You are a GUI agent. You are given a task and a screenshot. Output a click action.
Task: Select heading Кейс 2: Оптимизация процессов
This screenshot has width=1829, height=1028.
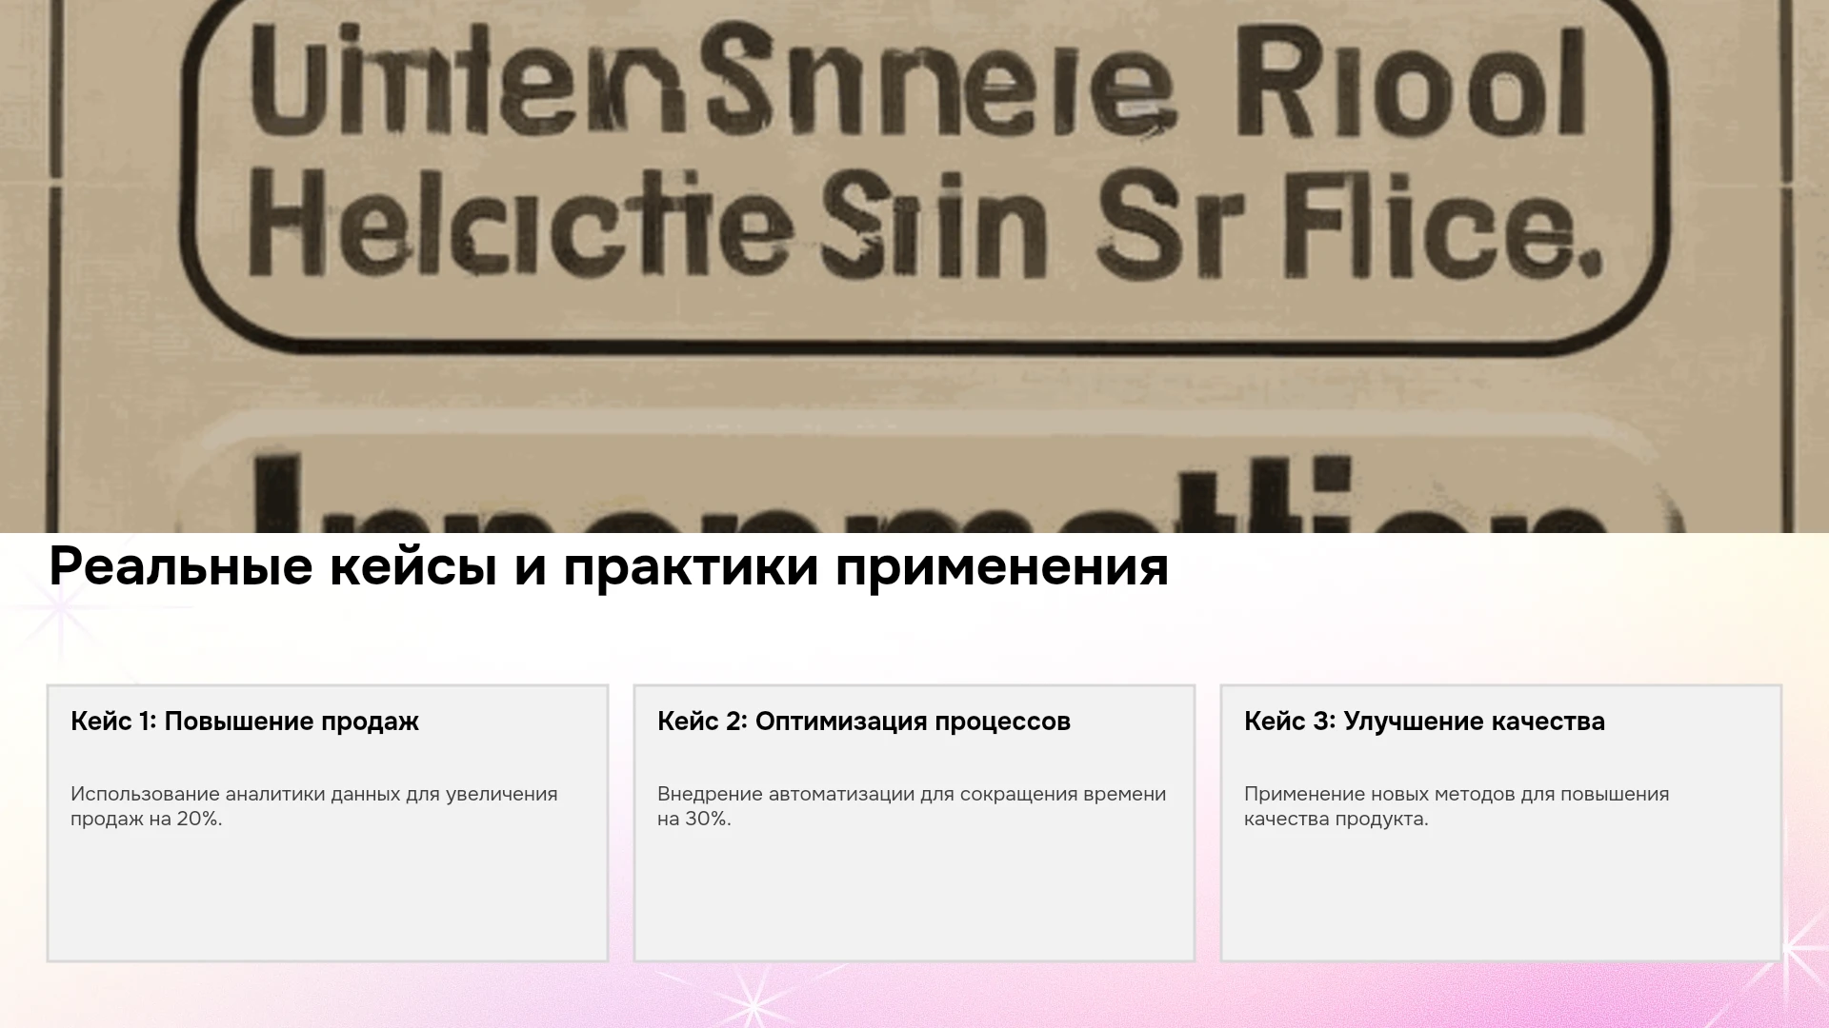[x=864, y=722]
